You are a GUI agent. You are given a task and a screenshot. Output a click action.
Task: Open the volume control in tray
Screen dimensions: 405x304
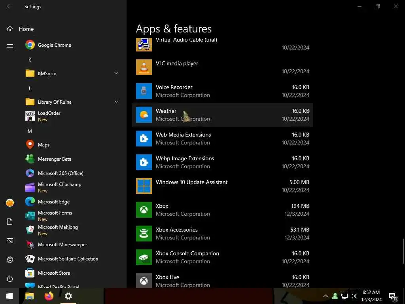coord(354,296)
